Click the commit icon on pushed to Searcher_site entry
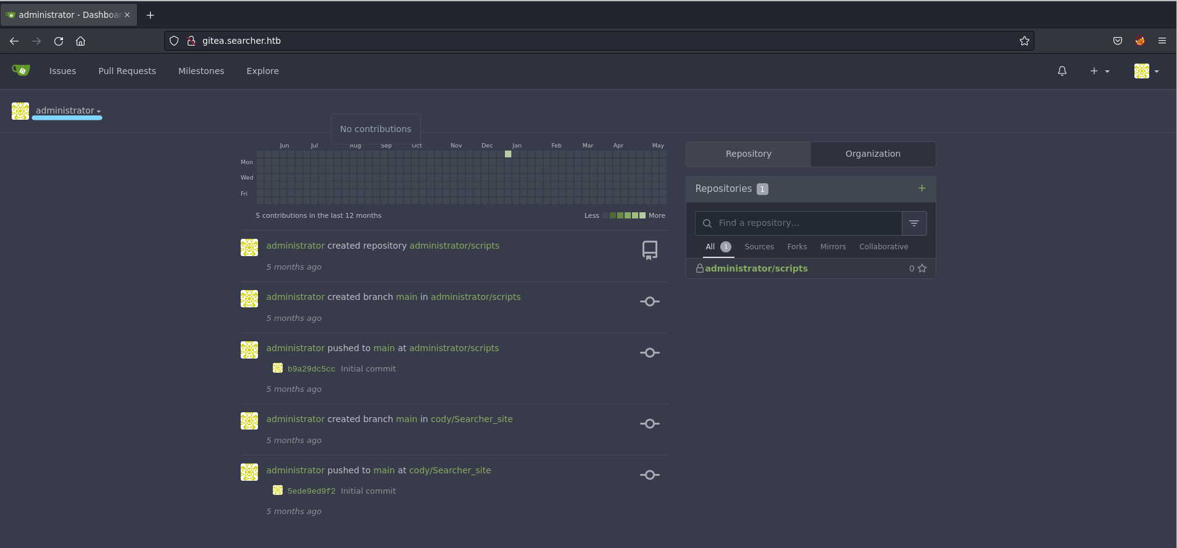Viewport: 1177px width, 548px height. pos(650,475)
